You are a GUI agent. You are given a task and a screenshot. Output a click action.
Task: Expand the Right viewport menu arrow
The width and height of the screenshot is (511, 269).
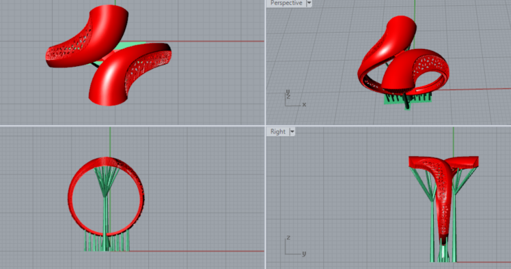292,131
